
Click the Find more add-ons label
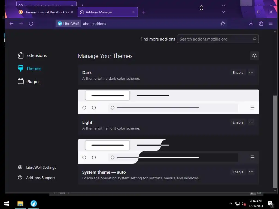point(158,39)
